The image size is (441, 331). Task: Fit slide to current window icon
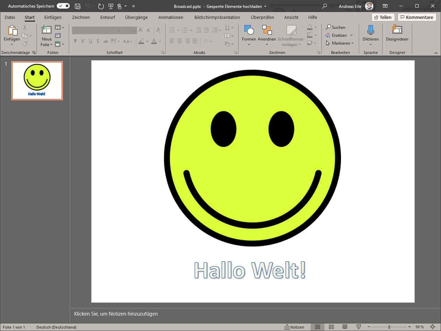[433, 327]
